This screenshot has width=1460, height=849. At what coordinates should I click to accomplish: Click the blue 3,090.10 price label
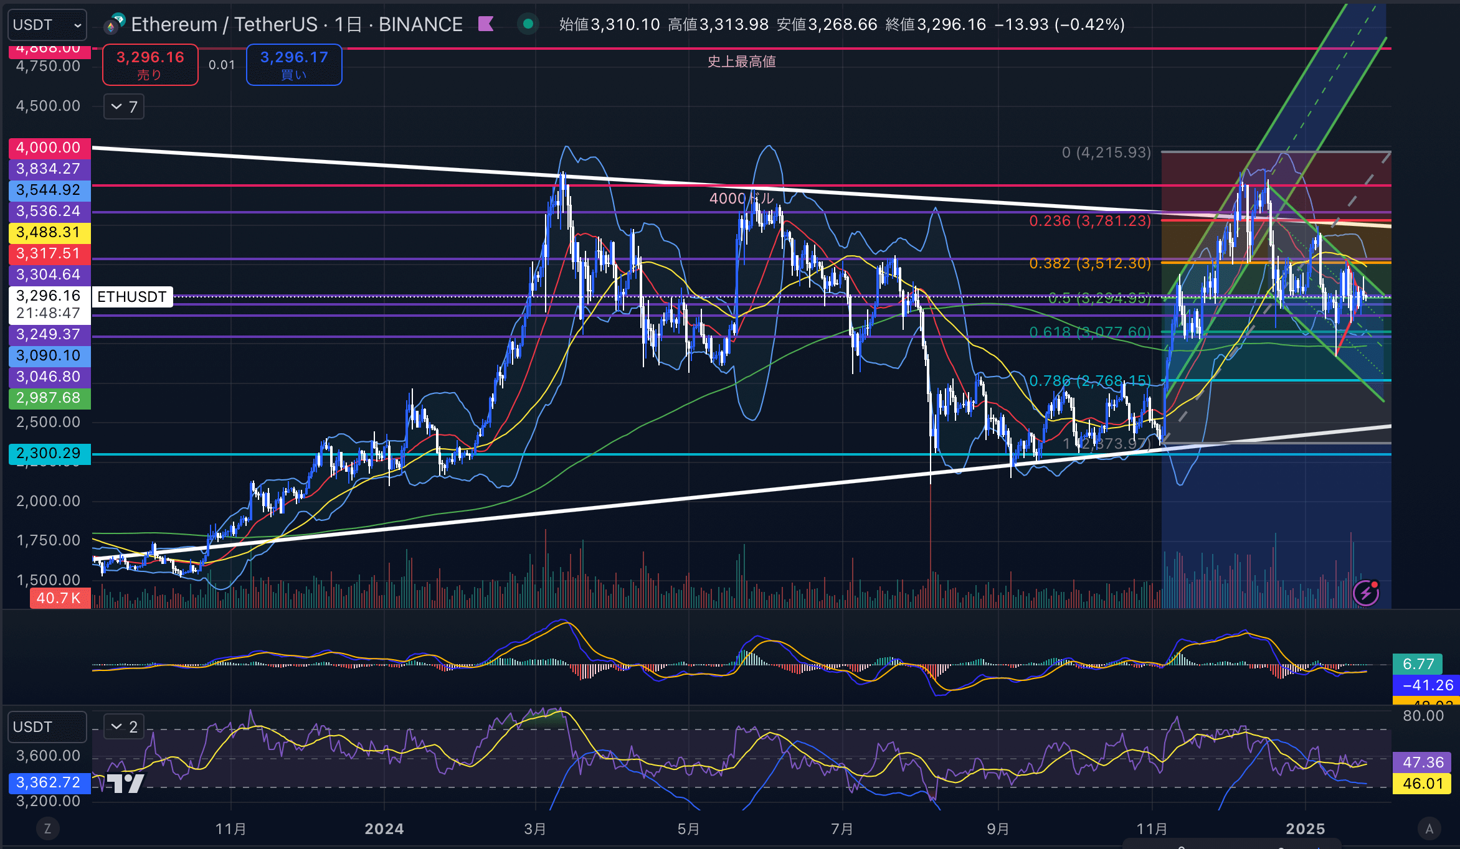coord(50,355)
